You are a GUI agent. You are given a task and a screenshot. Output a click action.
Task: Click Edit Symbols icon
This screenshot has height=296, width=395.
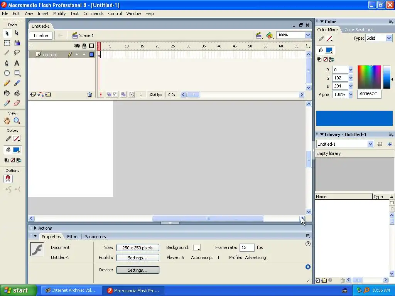click(270, 35)
